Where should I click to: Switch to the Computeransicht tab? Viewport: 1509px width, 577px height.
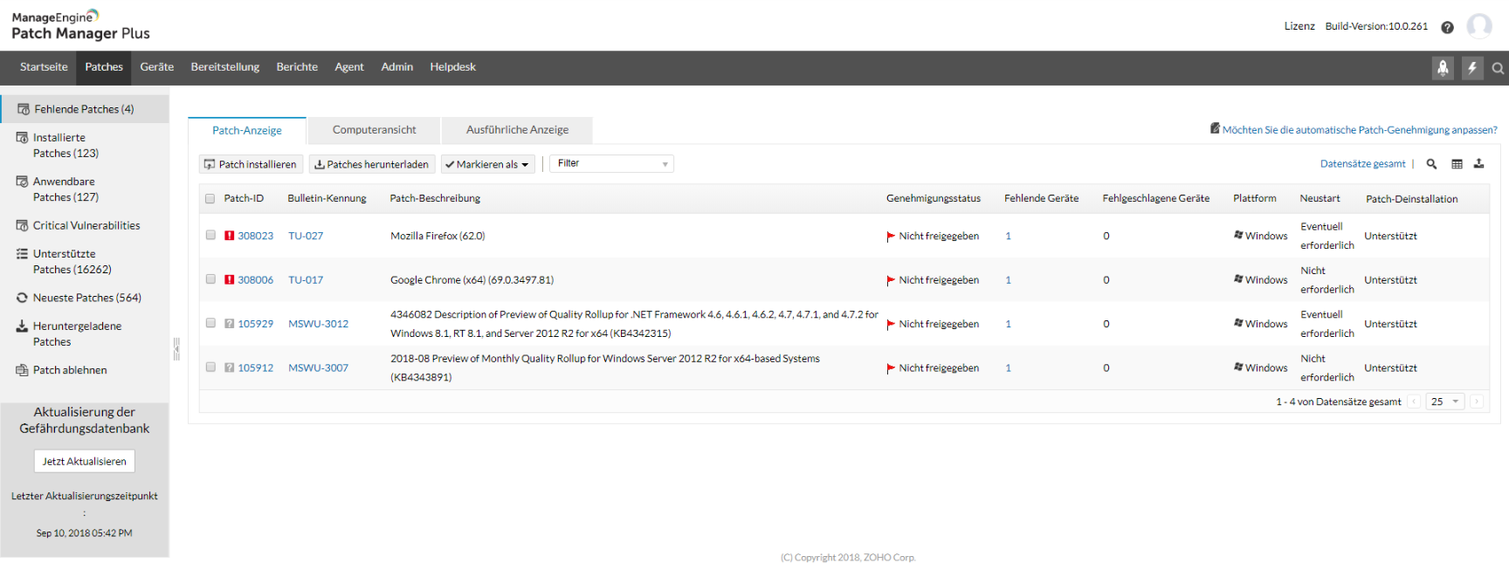pos(374,130)
